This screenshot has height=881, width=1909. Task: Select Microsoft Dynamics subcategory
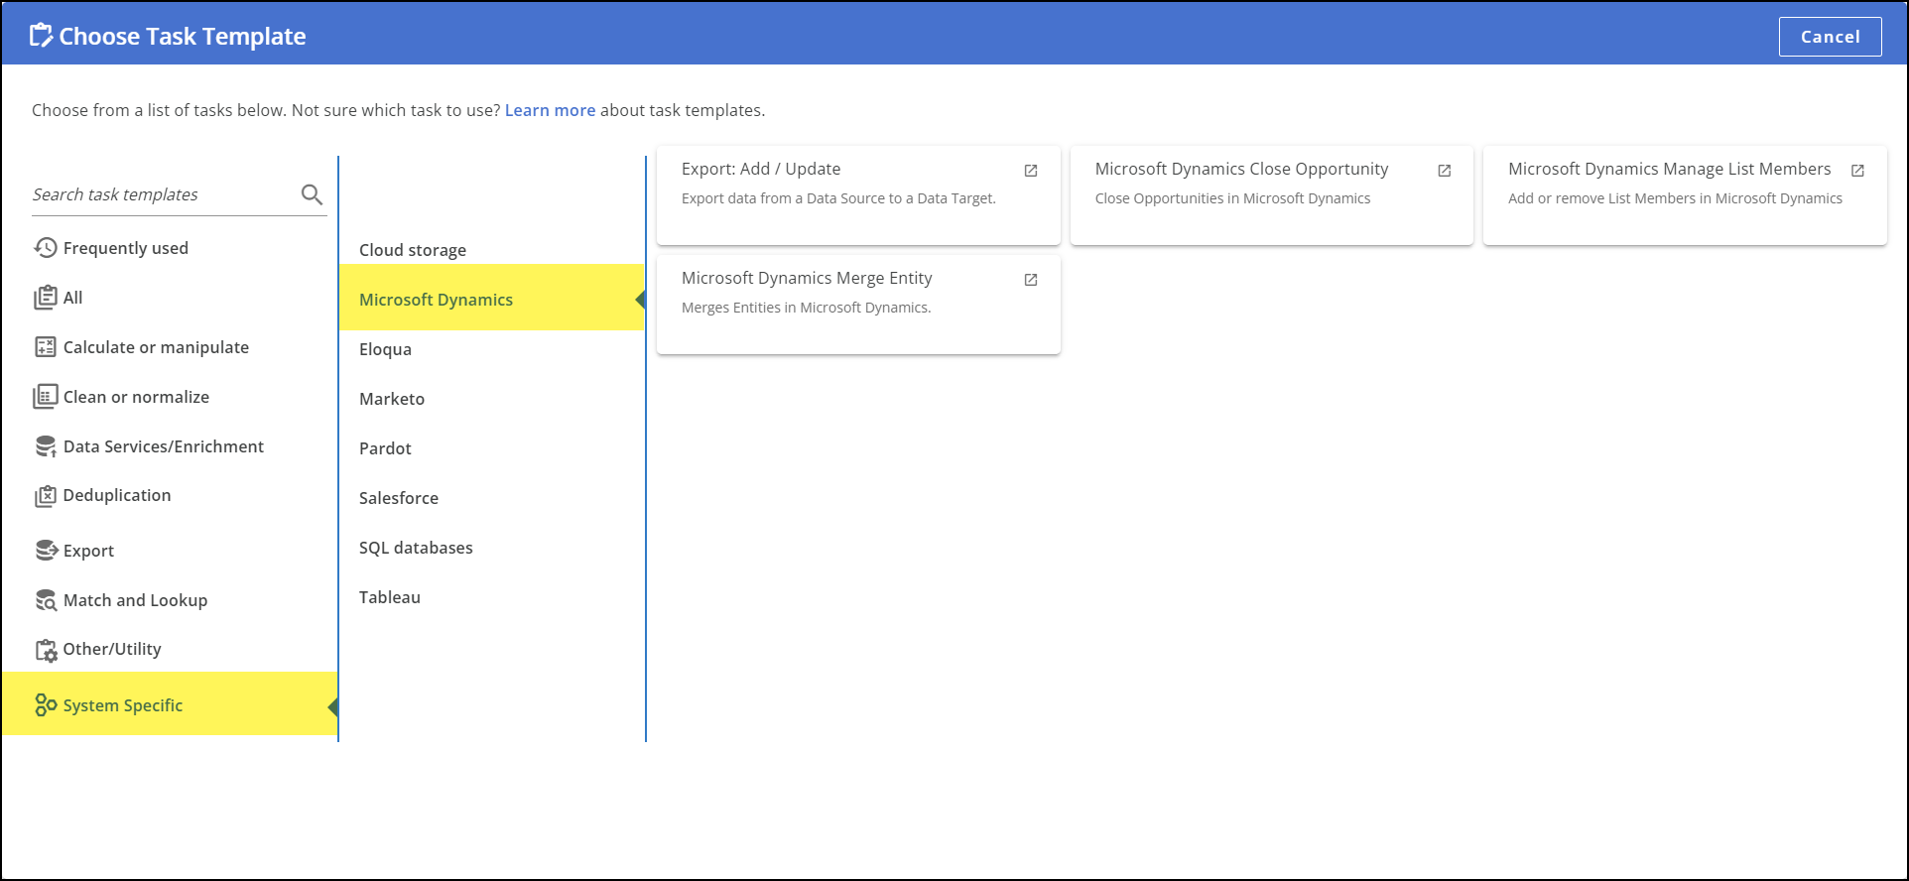coord(436,300)
